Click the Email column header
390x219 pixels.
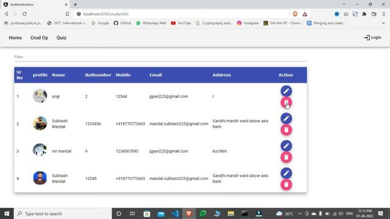pyautogui.click(x=155, y=75)
